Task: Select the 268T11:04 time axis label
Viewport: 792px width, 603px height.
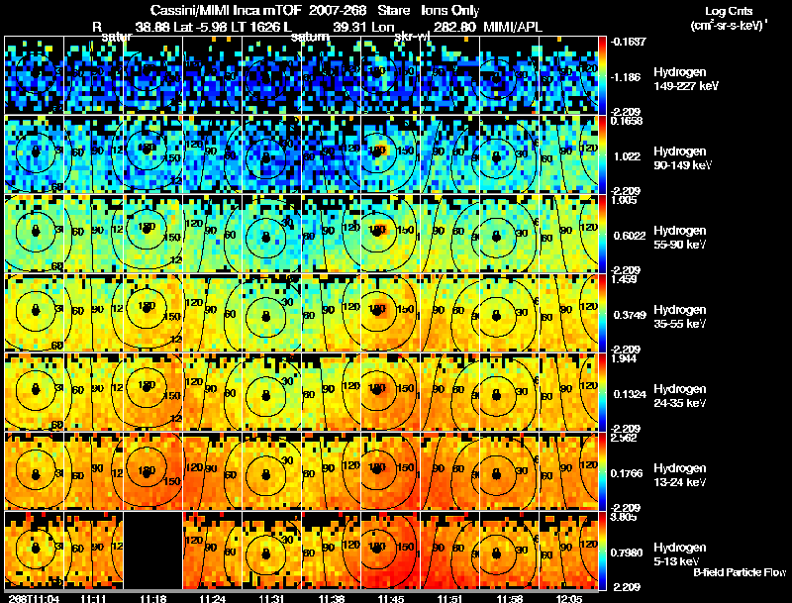Action: click(x=34, y=598)
